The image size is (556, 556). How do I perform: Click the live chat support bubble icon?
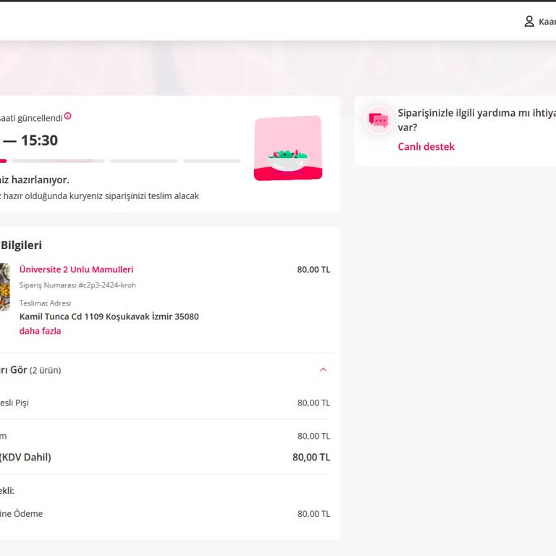[379, 120]
